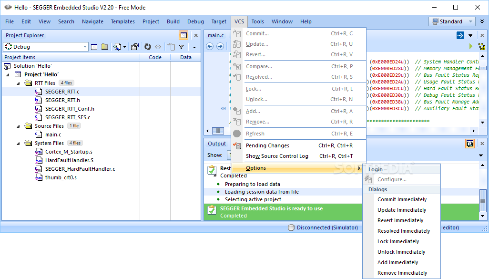Click the Data column header

pyautogui.click(x=185, y=57)
